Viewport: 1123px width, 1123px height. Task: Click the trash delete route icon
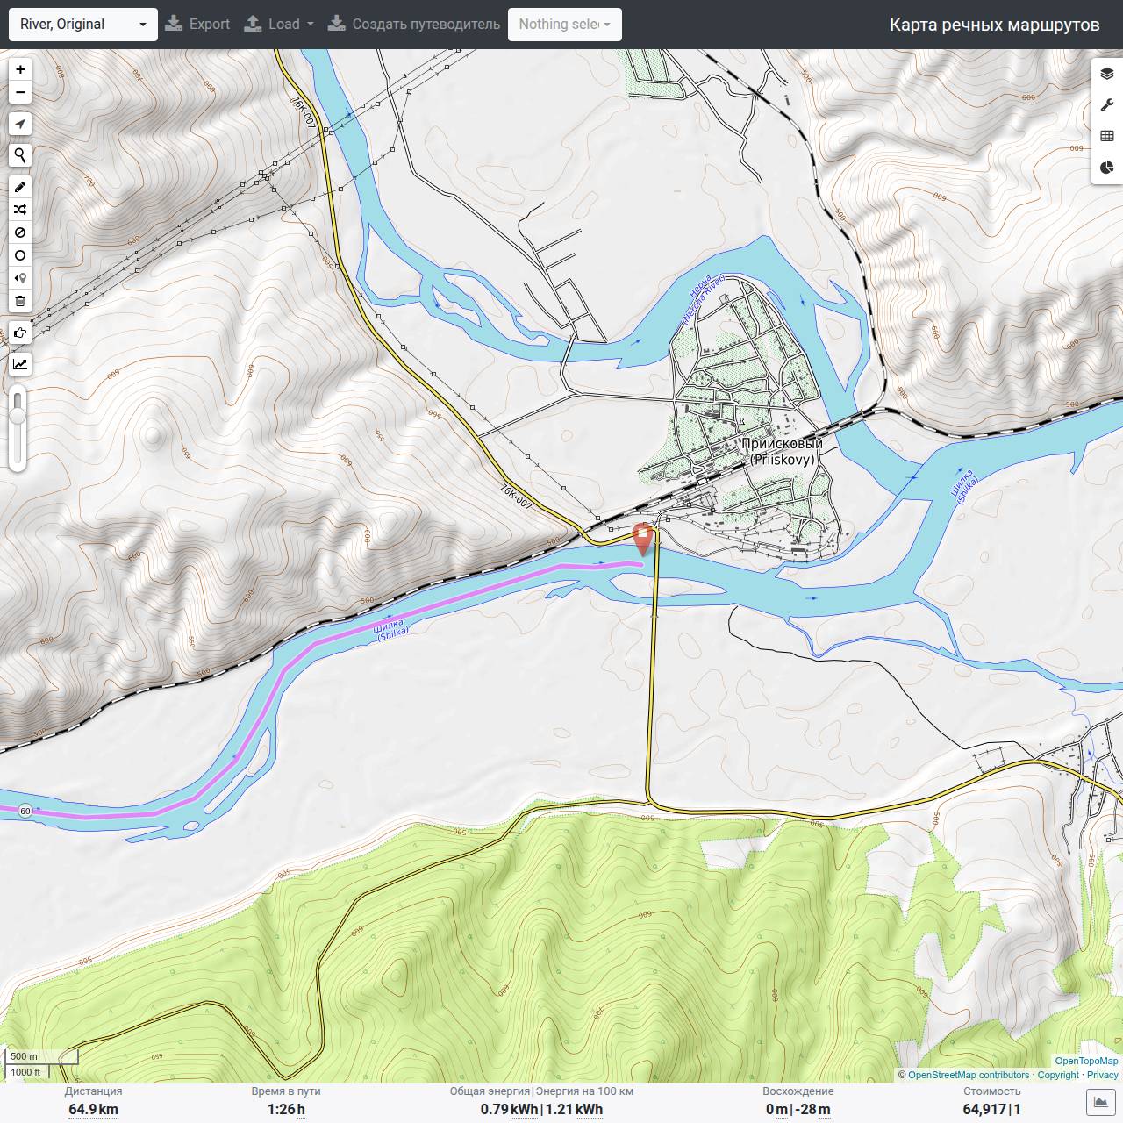pyautogui.click(x=20, y=301)
